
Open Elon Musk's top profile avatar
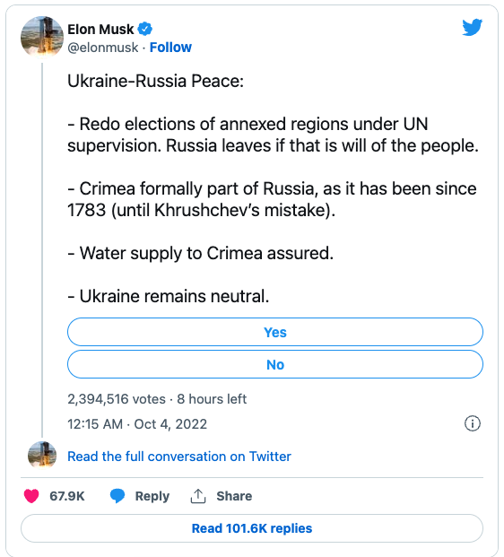click(42, 37)
